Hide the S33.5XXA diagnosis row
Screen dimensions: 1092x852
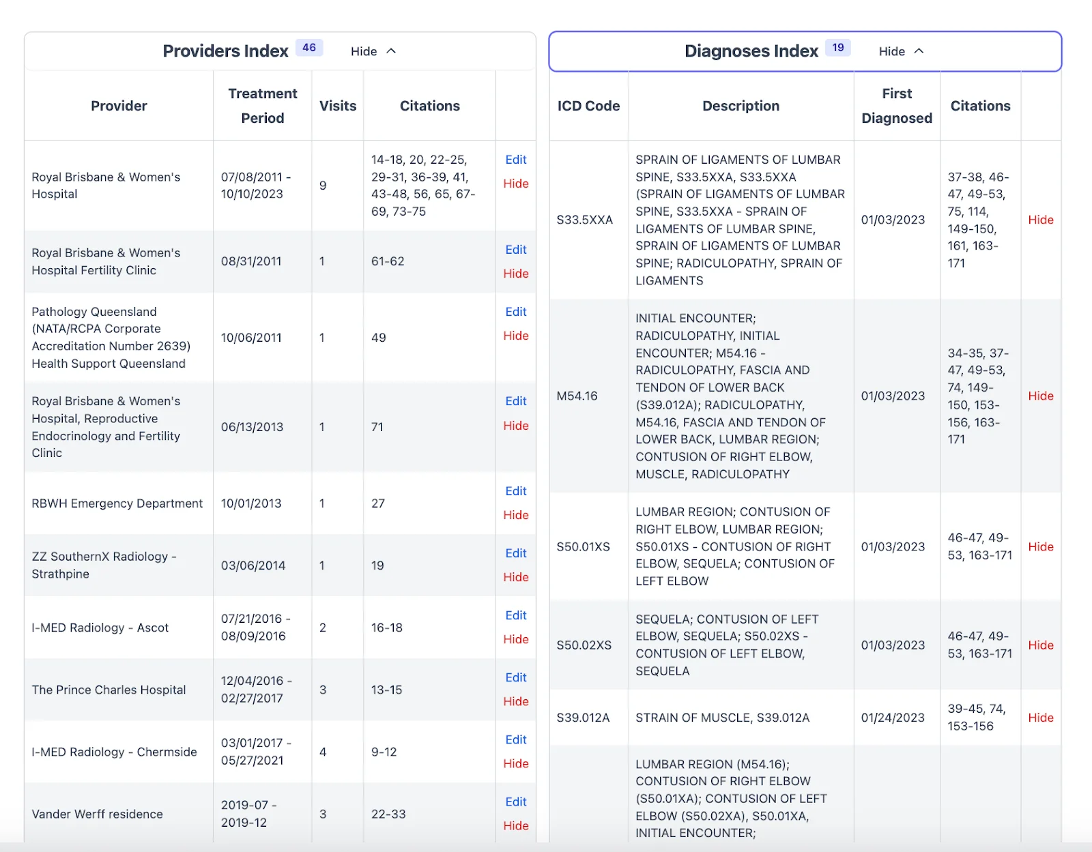click(x=1040, y=220)
